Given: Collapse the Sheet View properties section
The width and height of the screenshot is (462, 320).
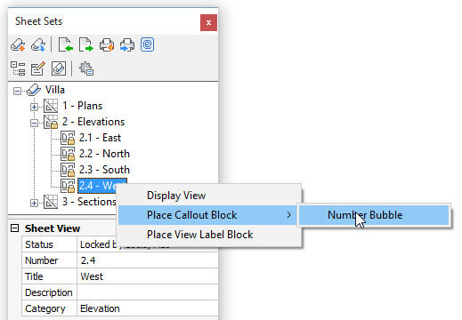Looking at the screenshot, I should click(14, 228).
